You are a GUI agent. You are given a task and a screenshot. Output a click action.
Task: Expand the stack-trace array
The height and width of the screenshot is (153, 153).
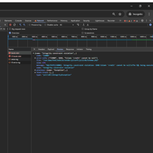35,72
